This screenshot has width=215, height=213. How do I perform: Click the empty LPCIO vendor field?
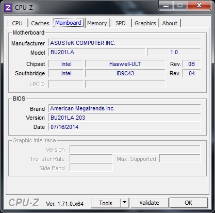[x=66, y=84]
